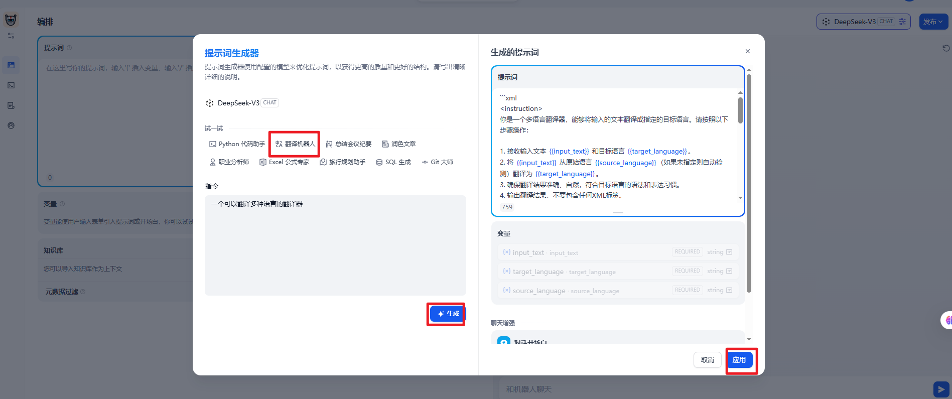Click the 和机器人聊天 chat input field
This screenshot has width=952, height=399.
(x=715, y=389)
